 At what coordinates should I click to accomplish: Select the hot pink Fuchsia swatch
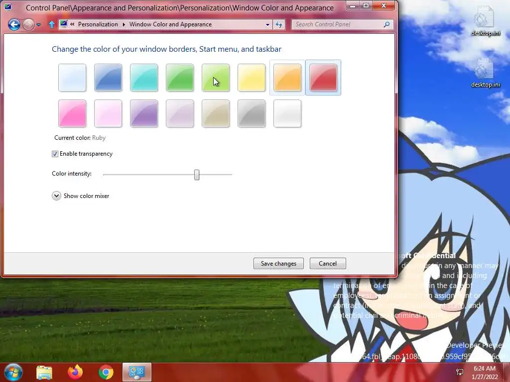[72, 113]
